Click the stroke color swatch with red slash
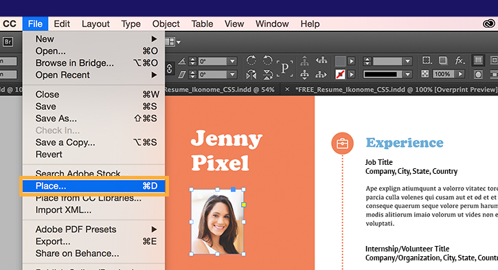498x270 pixels. (340, 75)
